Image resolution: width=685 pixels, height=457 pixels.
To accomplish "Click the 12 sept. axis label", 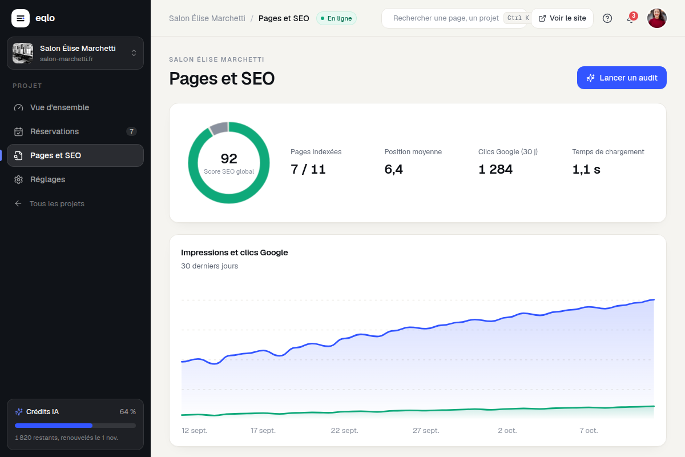I will pyautogui.click(x=195, y=431).
